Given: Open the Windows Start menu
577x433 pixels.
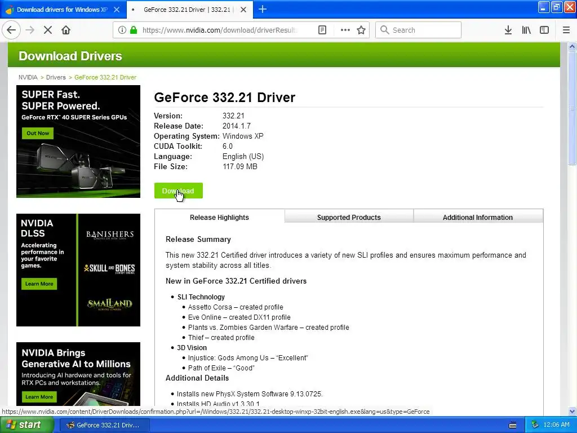Looking at the screenshot, I should point(27,425).
